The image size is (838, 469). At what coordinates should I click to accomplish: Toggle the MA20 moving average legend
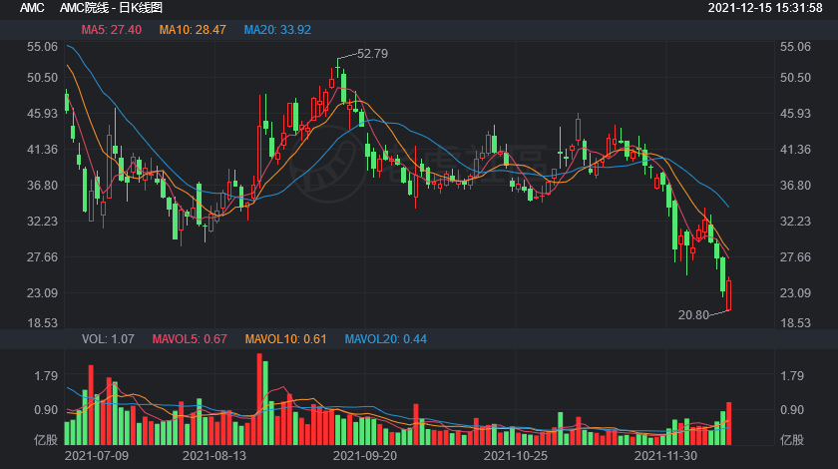pyautogui.click(x=277, y=30)
